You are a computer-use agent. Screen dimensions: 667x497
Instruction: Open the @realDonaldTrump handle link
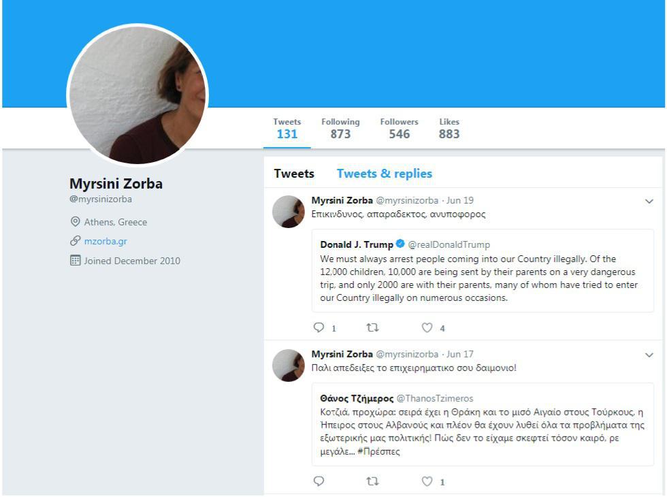(449, 244)
